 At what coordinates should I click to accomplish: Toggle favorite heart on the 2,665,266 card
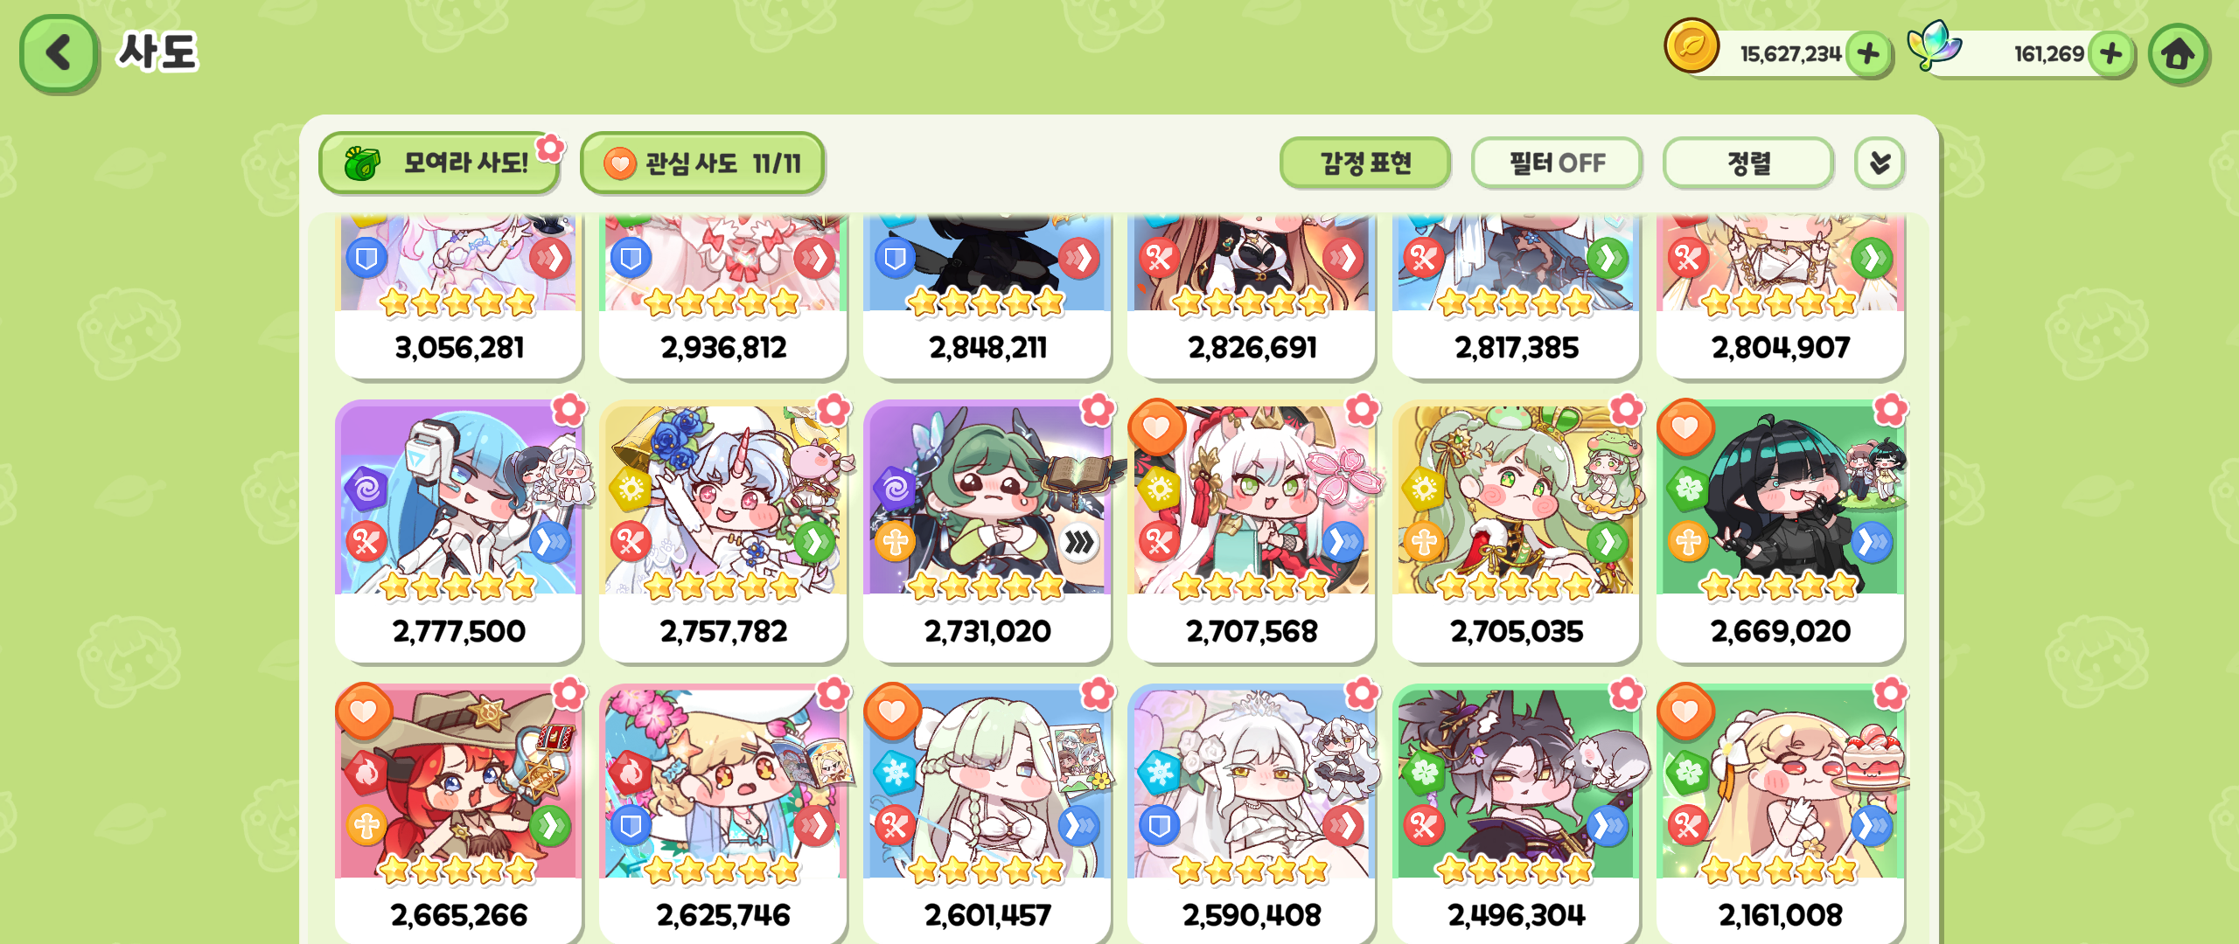click(363, 711)
